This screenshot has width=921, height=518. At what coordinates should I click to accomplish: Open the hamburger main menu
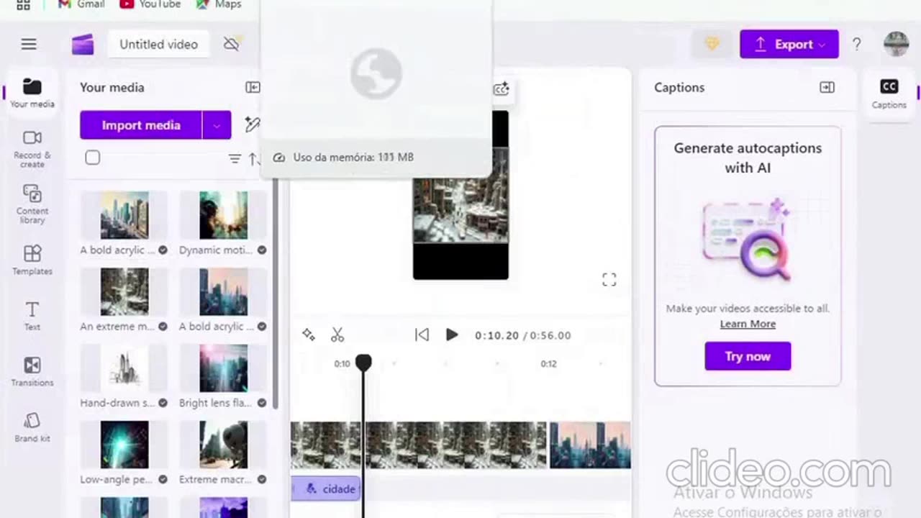pyautogui.click(x=29, y=45)
